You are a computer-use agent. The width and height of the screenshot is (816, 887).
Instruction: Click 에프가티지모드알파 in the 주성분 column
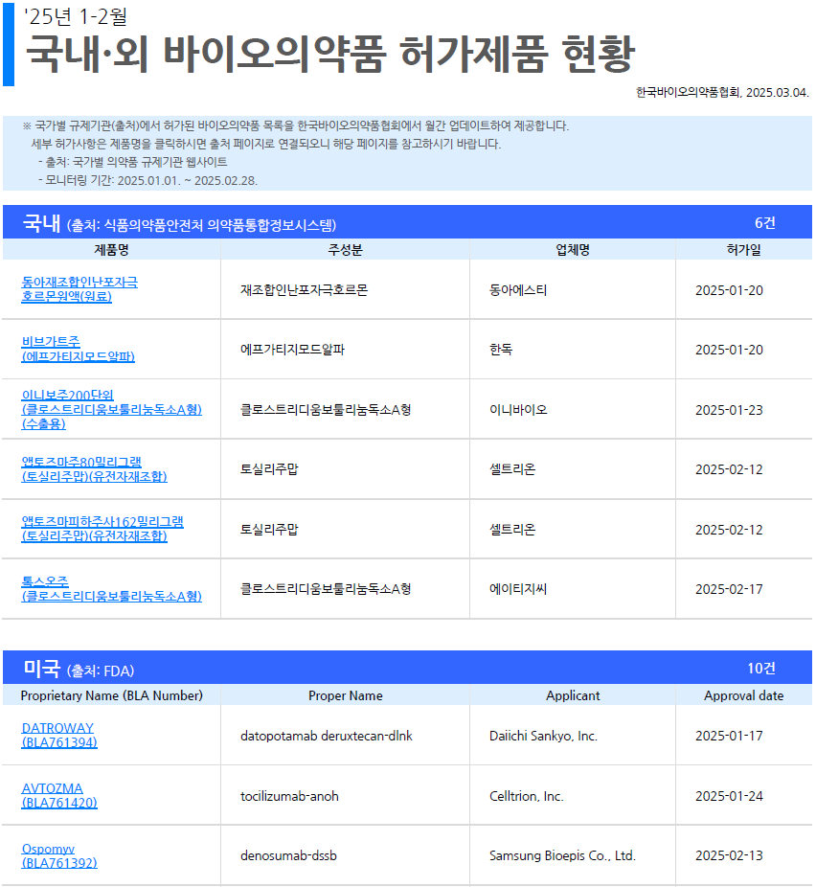point(292,350)
